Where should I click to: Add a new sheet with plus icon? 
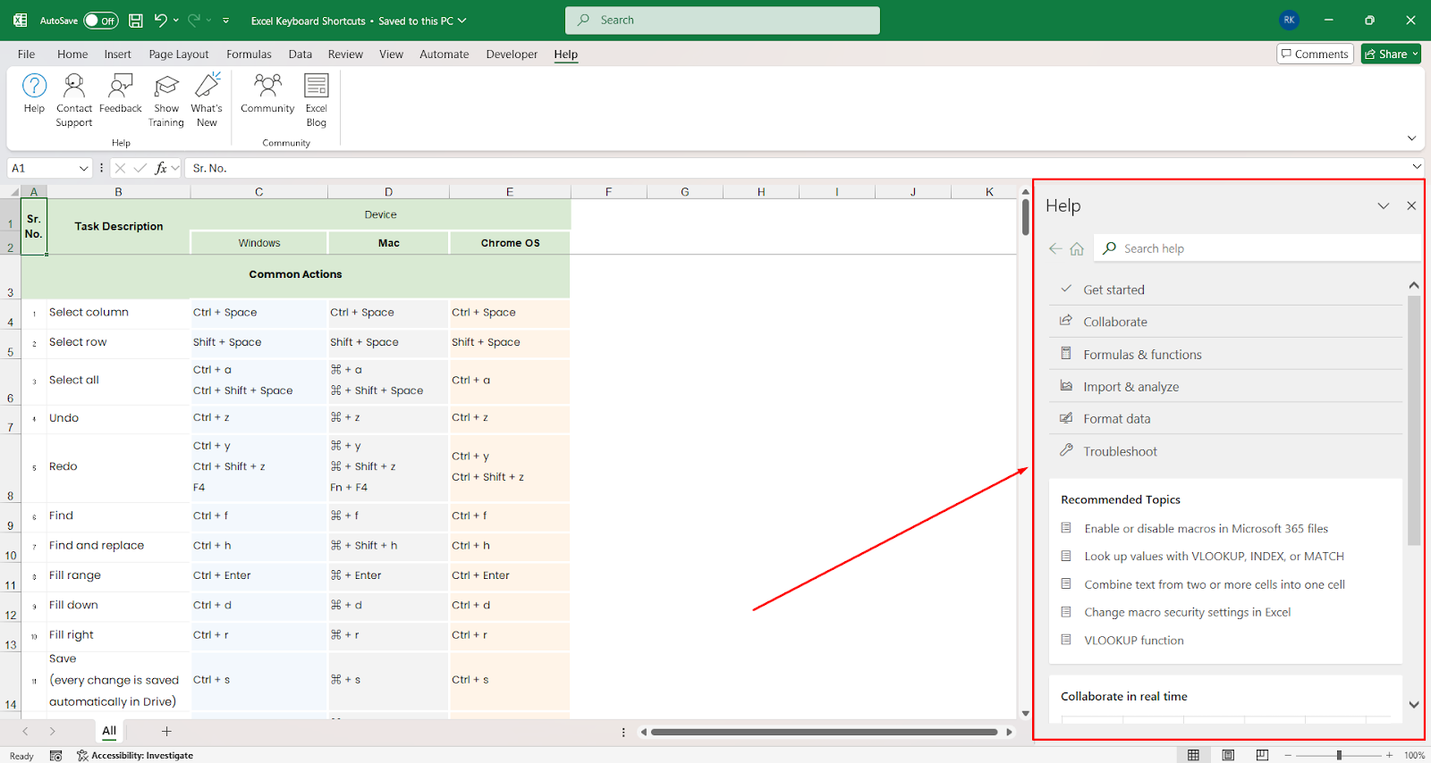pyautogui.click(x=166, y=731)
